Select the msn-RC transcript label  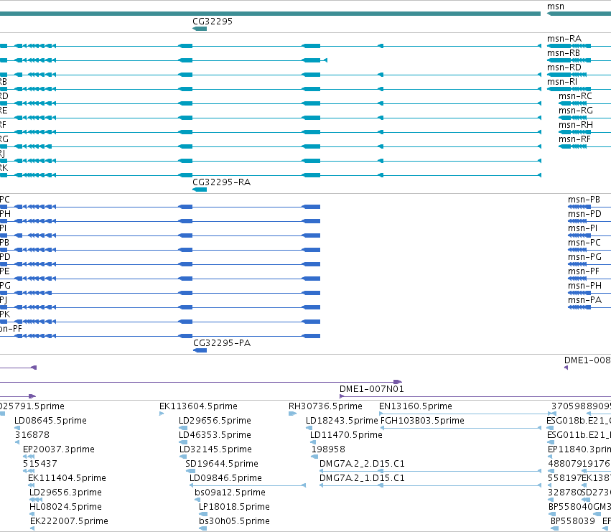click(575, 96)
